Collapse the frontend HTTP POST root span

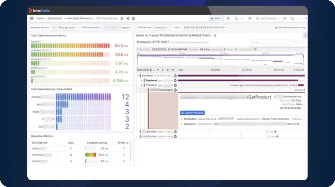pyautogui.click(x=138, y=76)
